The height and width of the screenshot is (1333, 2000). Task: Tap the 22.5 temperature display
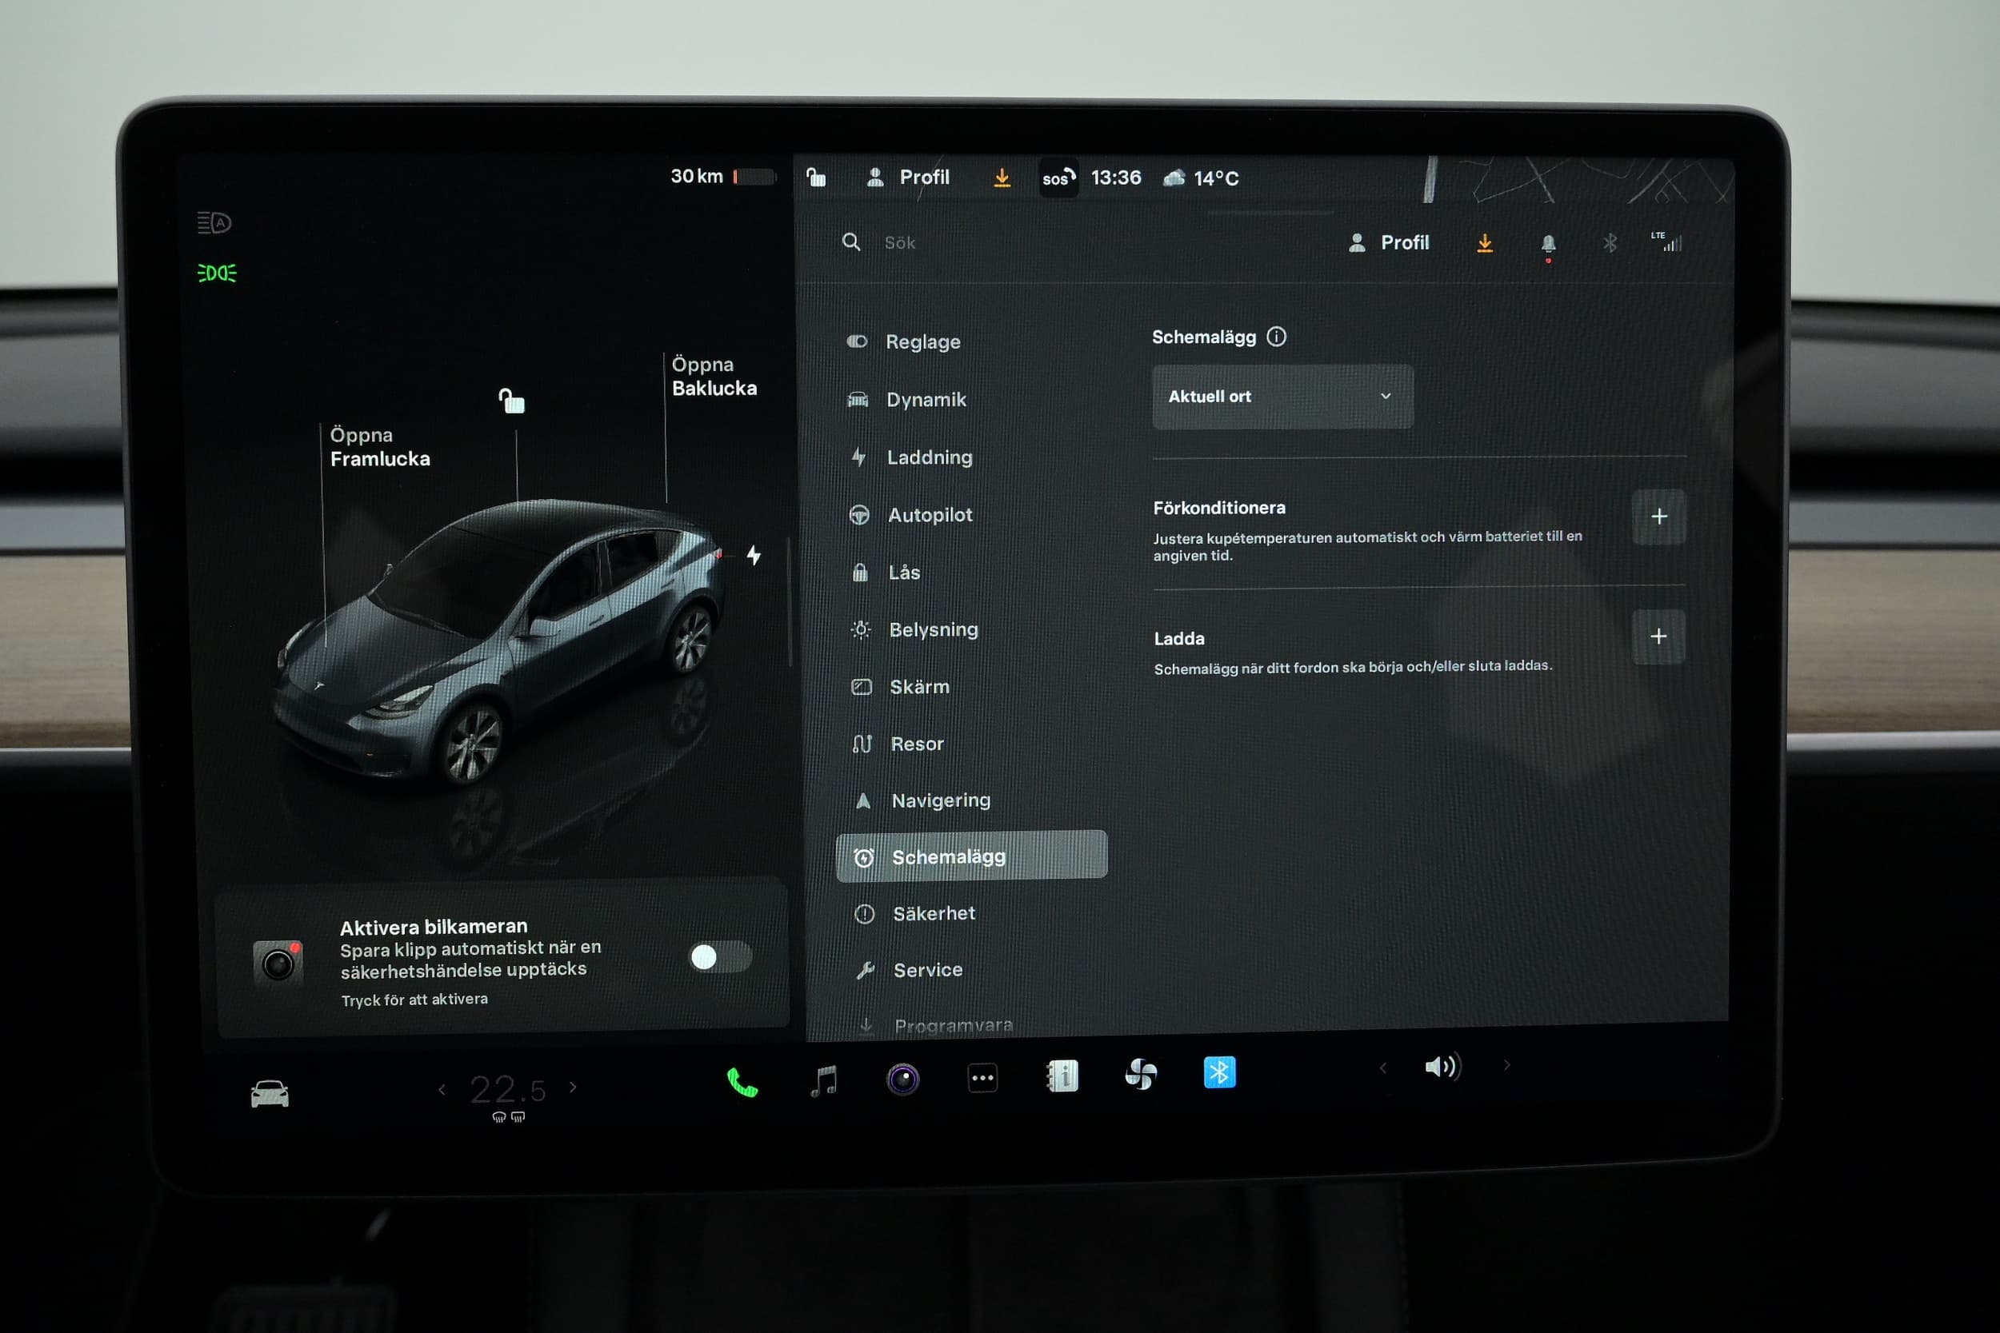coord(508,1090)
